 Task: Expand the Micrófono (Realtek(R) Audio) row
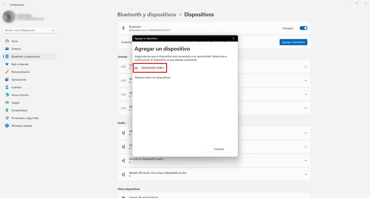[305, 161]
